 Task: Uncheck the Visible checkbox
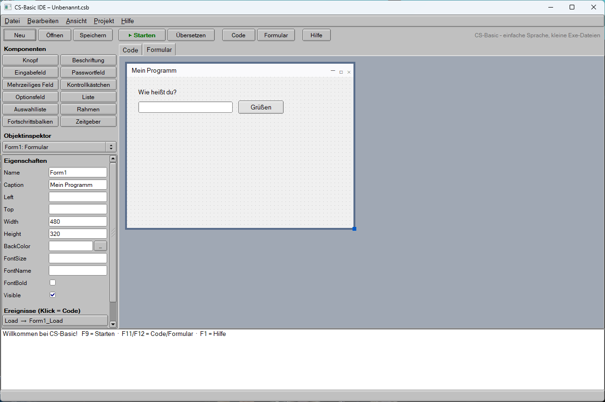point(53,295)
